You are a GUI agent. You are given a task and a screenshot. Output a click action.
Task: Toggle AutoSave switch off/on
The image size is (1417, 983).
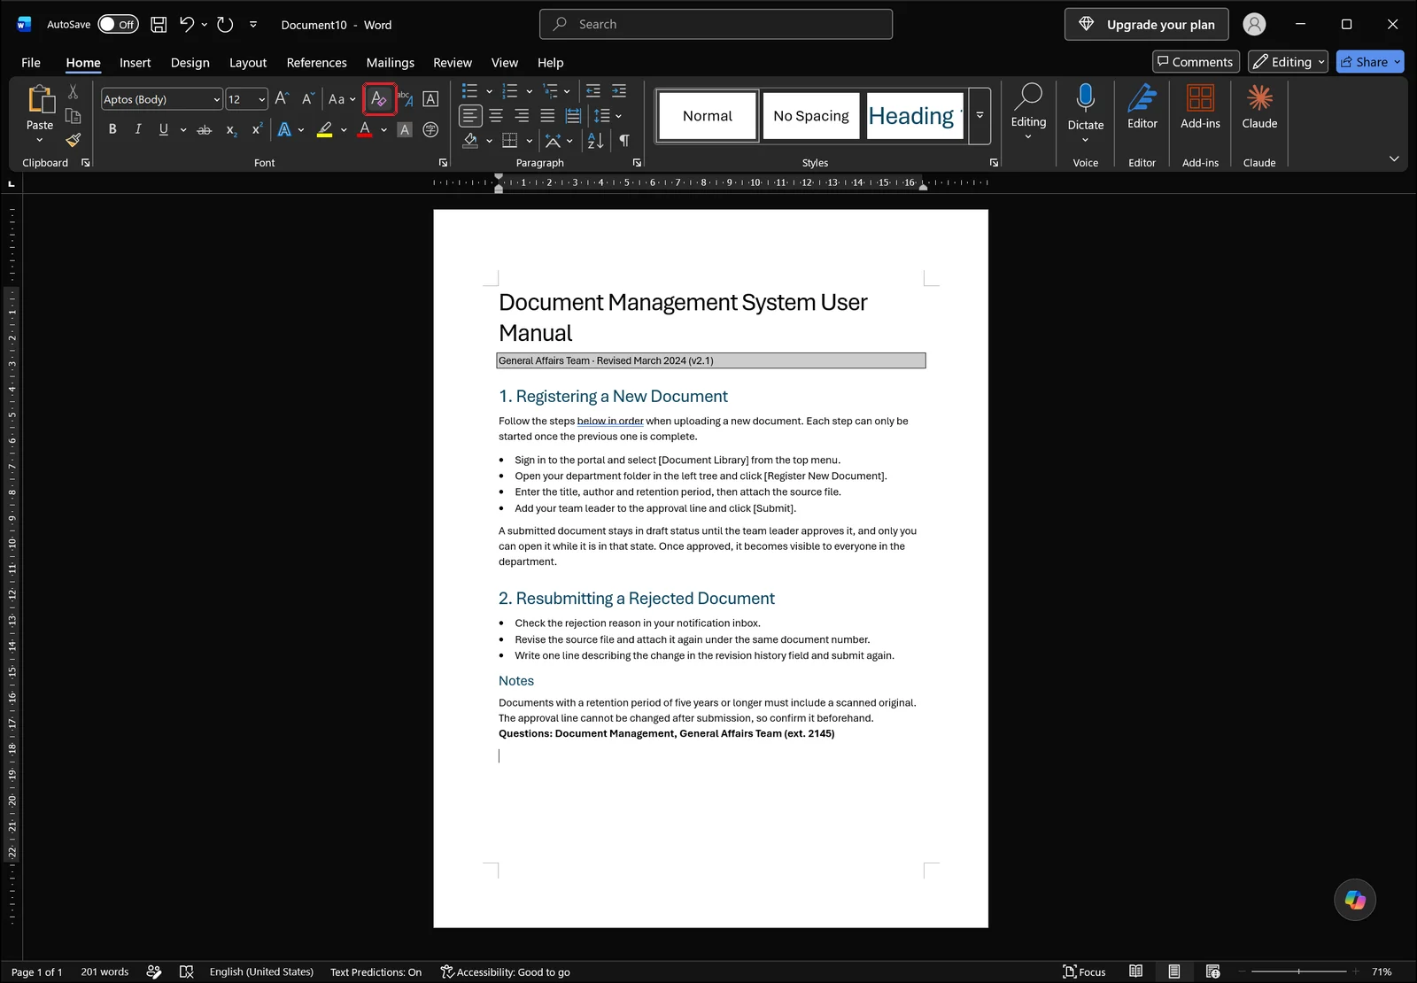pos(118,25)
